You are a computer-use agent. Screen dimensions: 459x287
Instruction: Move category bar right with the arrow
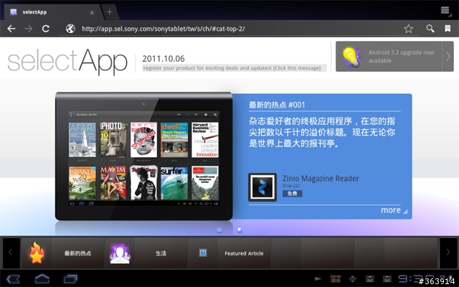coord(448,253)
